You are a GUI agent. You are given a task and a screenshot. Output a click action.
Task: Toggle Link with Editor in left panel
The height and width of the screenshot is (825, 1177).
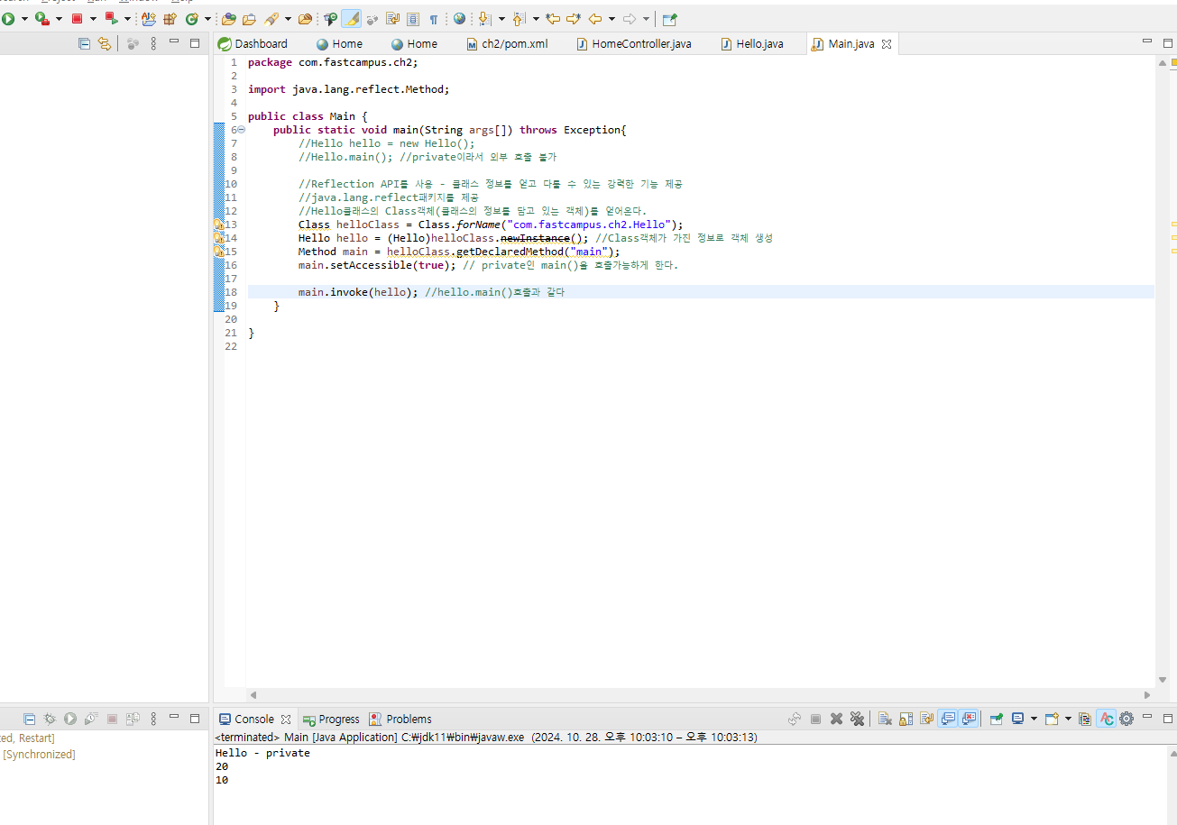[x=105, y=43]
